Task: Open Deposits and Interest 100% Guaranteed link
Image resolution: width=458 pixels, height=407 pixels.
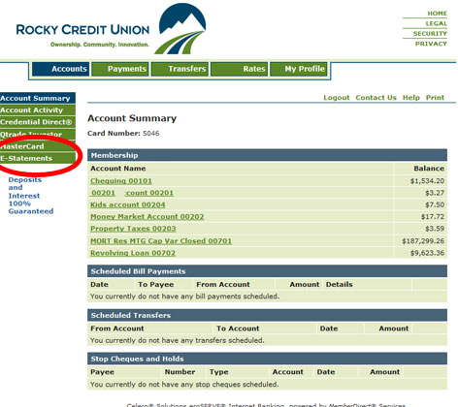Action: coord(31,196)
